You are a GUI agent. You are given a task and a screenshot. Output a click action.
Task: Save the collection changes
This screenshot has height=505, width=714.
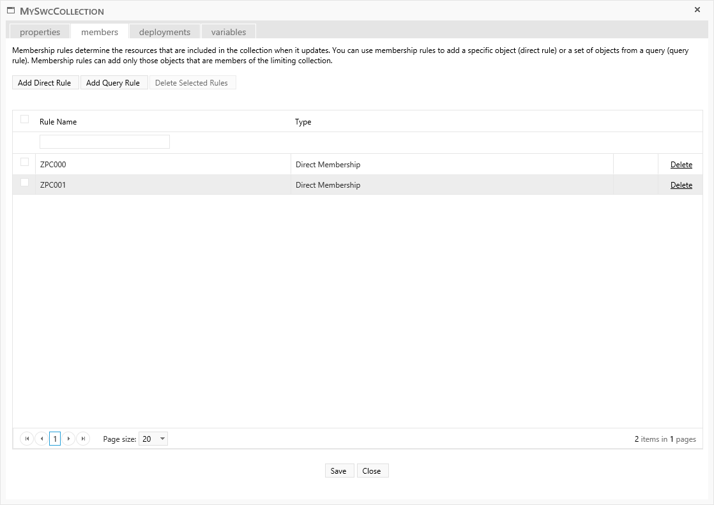click(x=338, y=471)
